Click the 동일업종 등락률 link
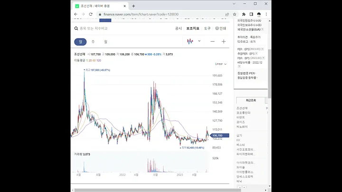 247,77
